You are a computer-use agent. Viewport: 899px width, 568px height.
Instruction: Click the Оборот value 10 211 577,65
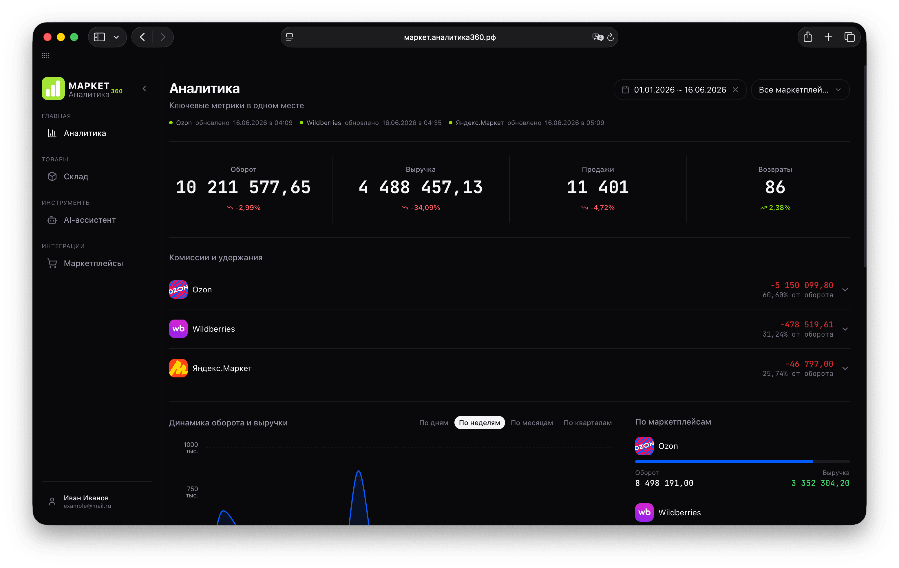(243, 187)
